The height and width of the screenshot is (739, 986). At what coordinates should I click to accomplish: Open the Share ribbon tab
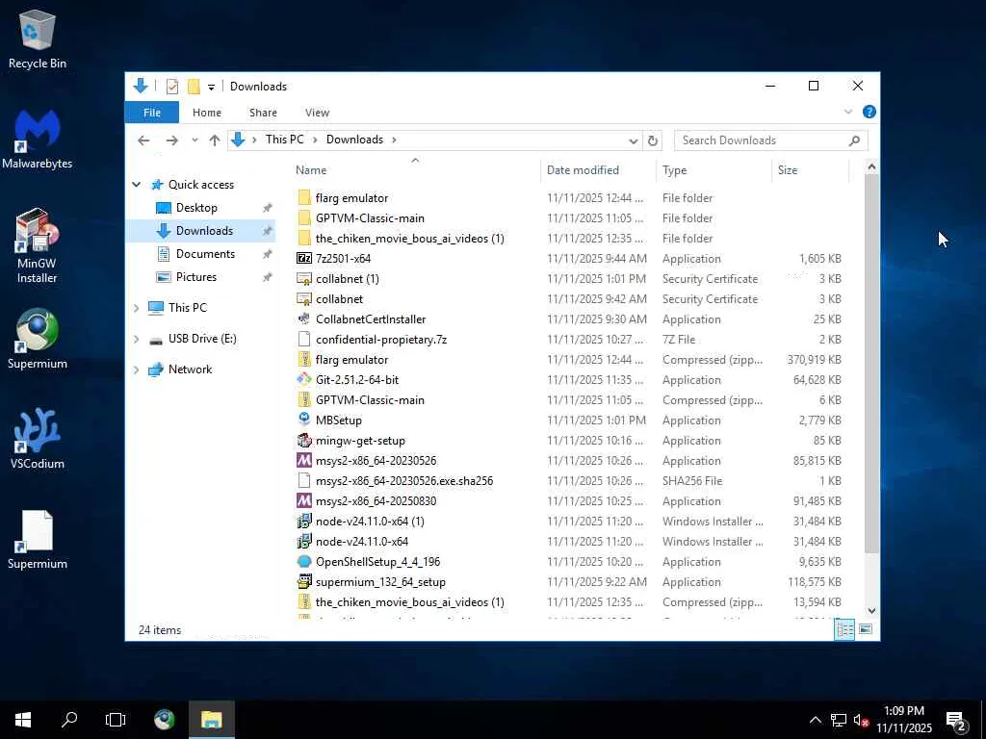pos(263,113)
